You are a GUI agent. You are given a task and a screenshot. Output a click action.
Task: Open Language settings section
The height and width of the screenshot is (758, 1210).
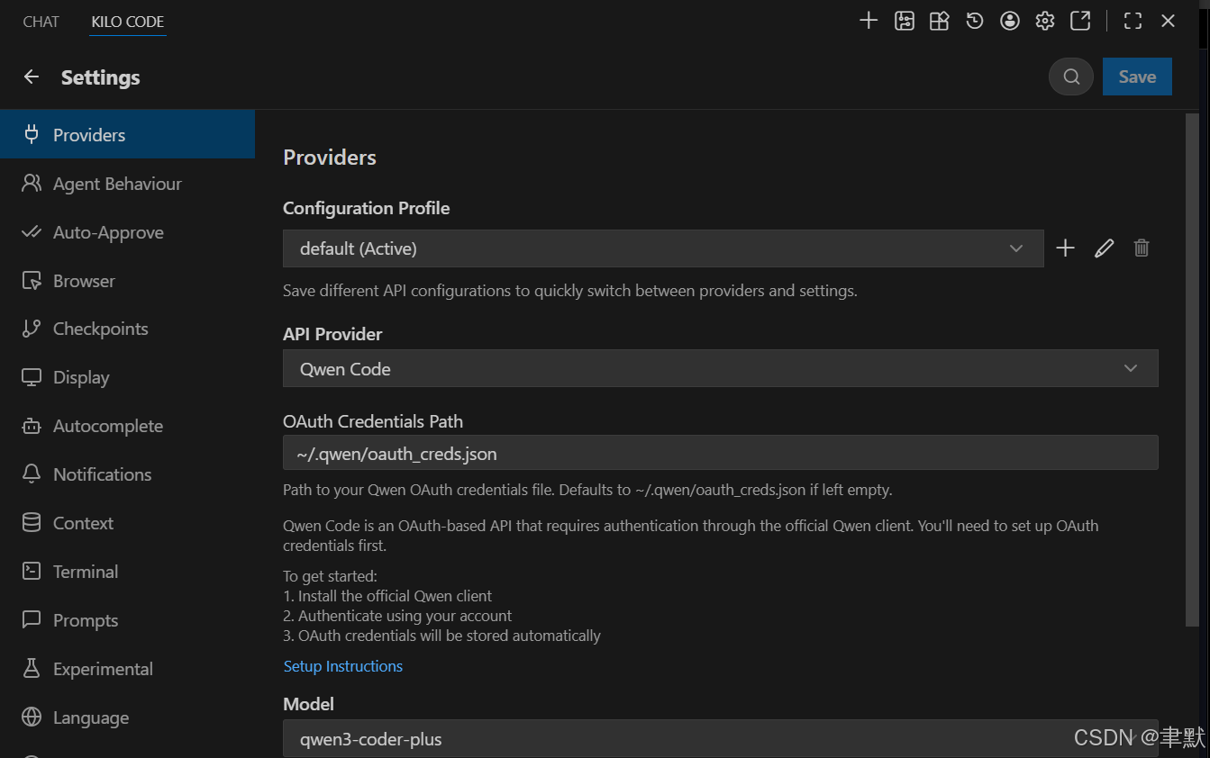(x=127, y=717)
